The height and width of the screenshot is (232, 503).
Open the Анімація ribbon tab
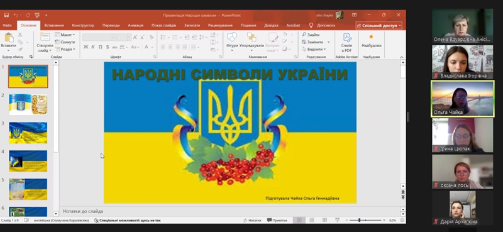[135, 25]
